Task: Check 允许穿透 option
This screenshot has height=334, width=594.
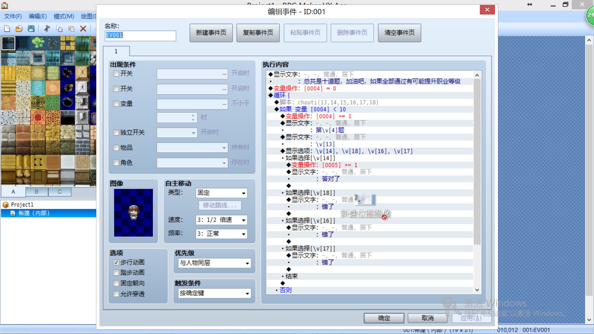Action: (x=116, y=294)
